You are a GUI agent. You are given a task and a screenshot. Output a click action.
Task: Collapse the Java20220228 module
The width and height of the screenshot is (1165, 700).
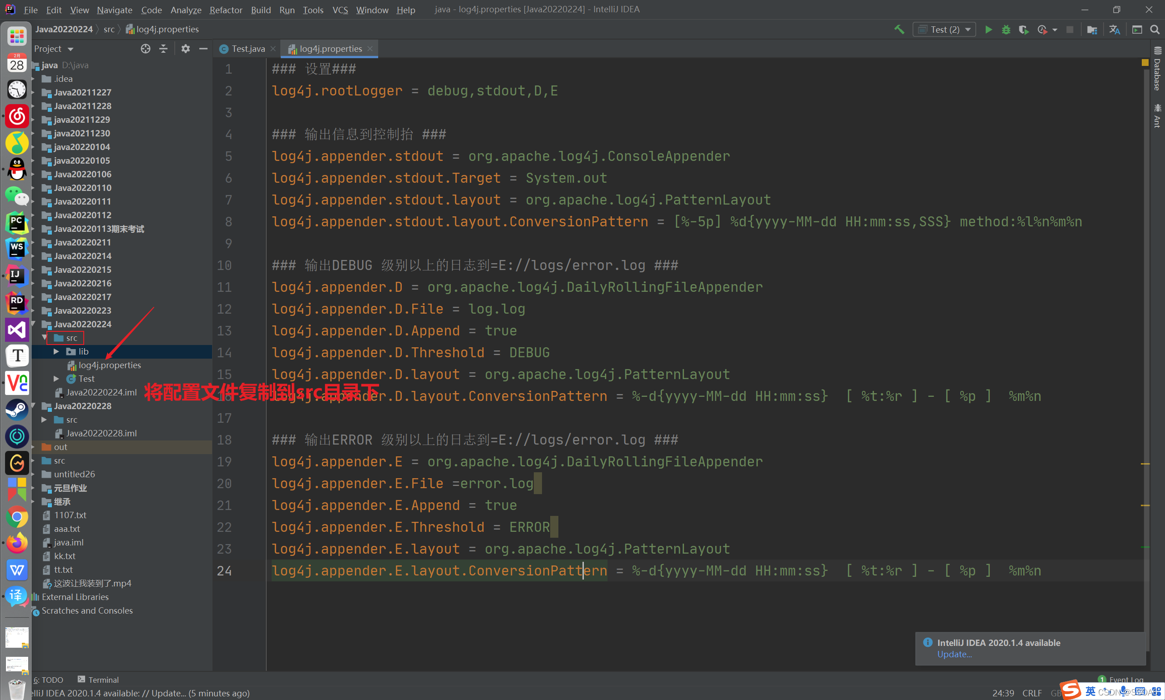[34, 406]
